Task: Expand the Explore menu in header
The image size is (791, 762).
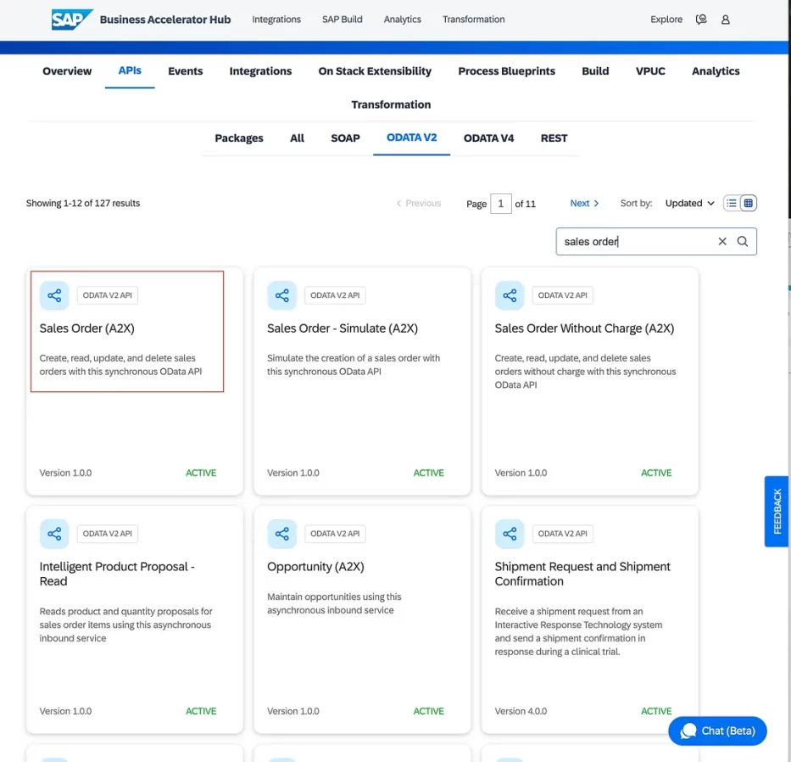Action: click(x=666, y=20)
